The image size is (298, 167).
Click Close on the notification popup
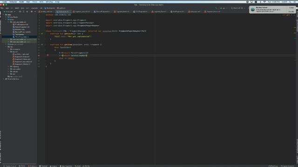(291, 7)
